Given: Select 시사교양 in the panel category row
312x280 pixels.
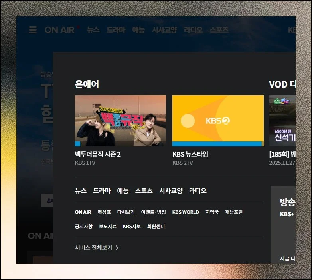Looking at the screenshot, I should 171,191.
